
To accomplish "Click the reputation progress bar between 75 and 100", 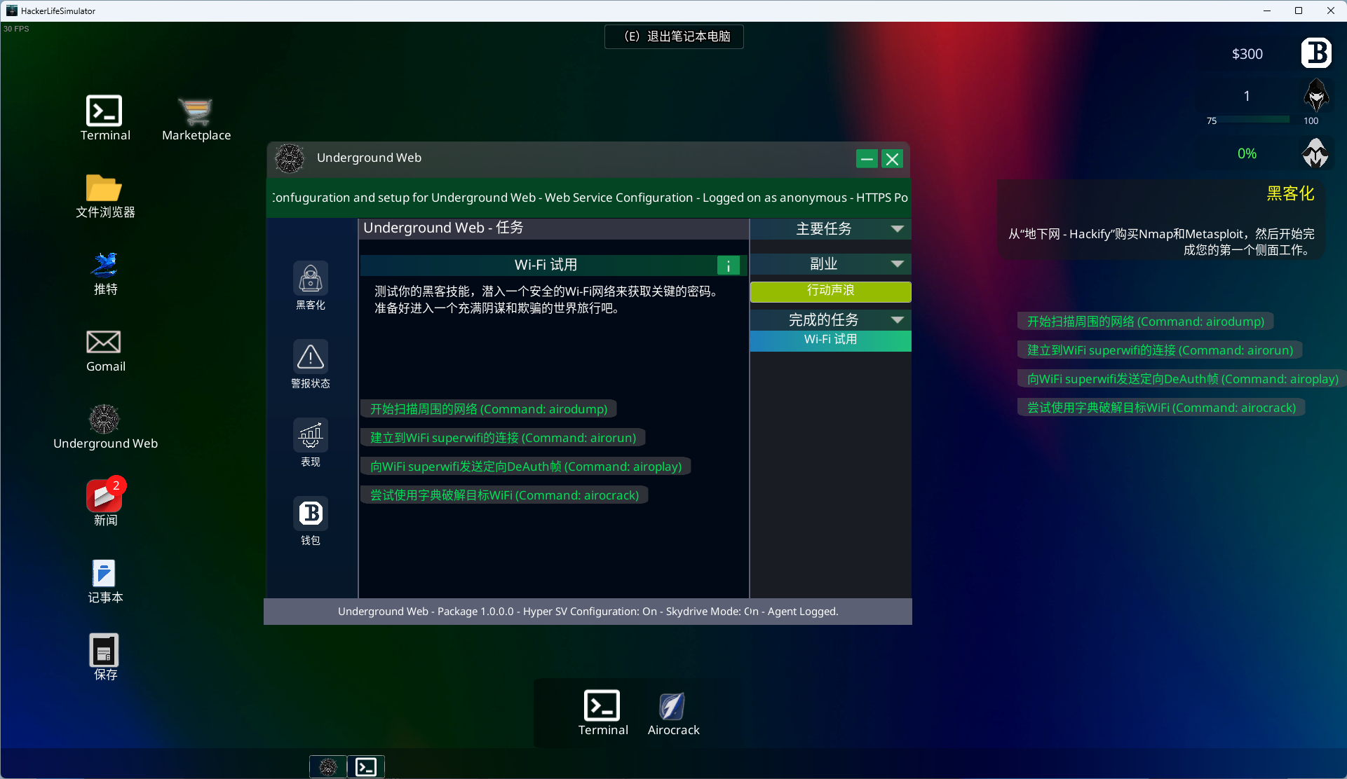I will point(1261,120).
